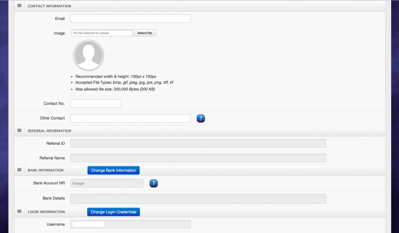This screenshot has width=399, height=233.
Task: Click the Bank Account NR label
Action: tap(49, 183)
